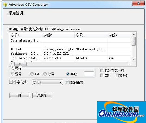Screen dimensions: 146x123
Task: Select the 'D.C.",A,GLO,INI...' cell
Action: 58,53
